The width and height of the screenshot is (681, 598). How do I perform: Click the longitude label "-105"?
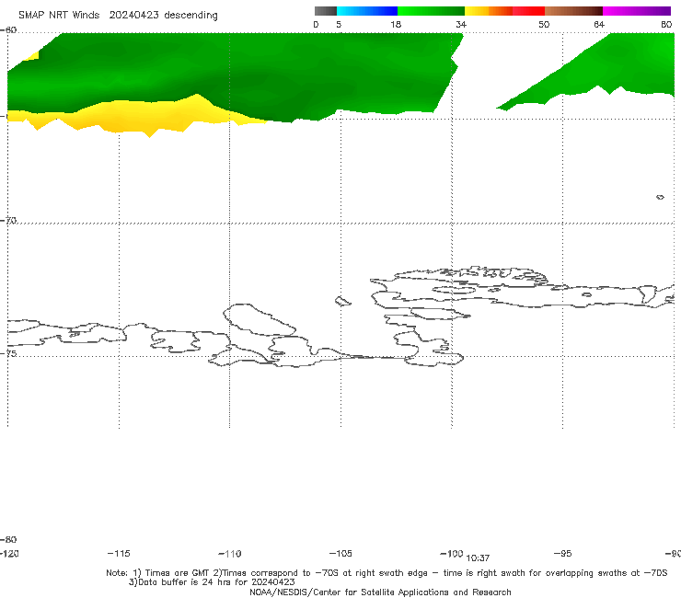(340, 554)
